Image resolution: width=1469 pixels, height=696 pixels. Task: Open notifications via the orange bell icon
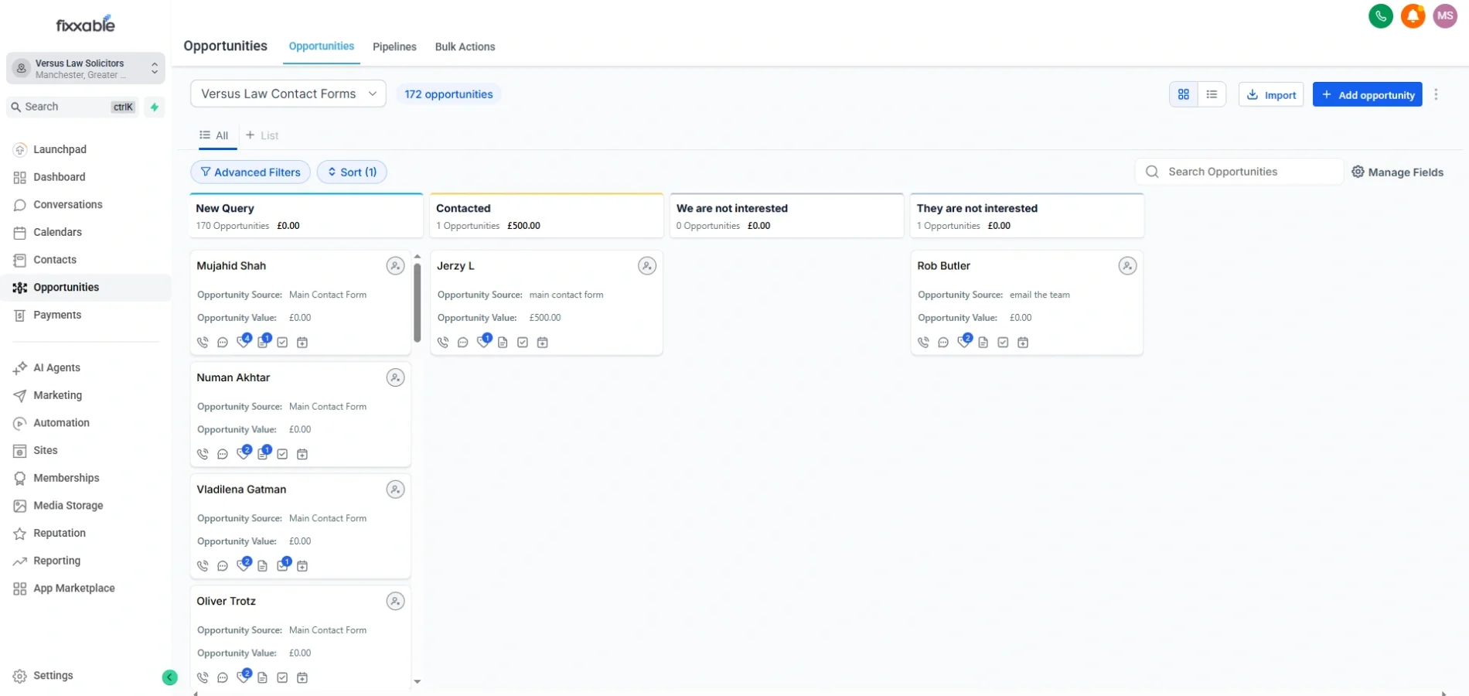coord(1413,15)
